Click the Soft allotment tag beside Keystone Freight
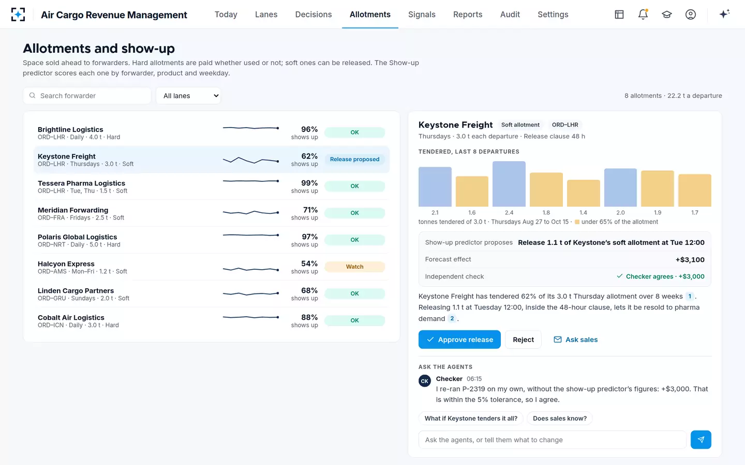The width and height of the screenshot is (745, 465). tap(520, 125)
